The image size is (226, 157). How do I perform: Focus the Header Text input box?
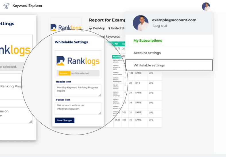[78, 91]
